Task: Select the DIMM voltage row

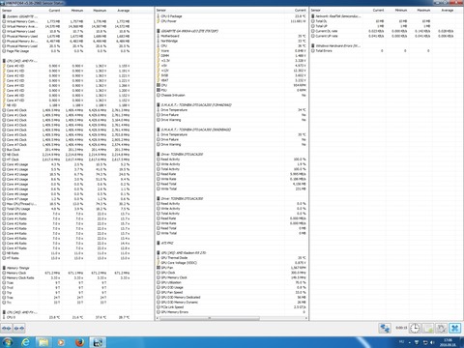Action: (x=231, y=56)
